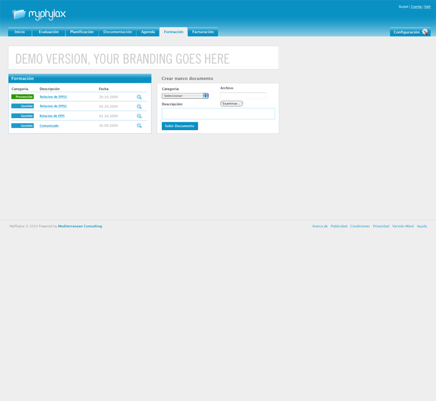
Task: Switch to the Evaluación tab
Action: pyautogui.click(x=49, y=32)
